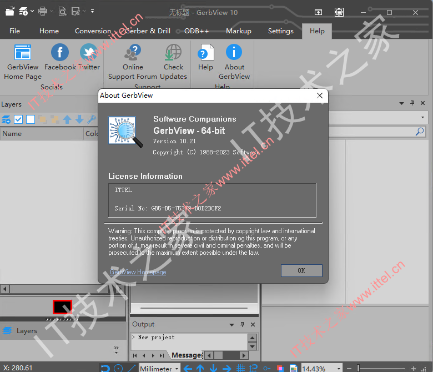433x372 pixels.
Task: Open the File menu
Action: tap(14, 31)
